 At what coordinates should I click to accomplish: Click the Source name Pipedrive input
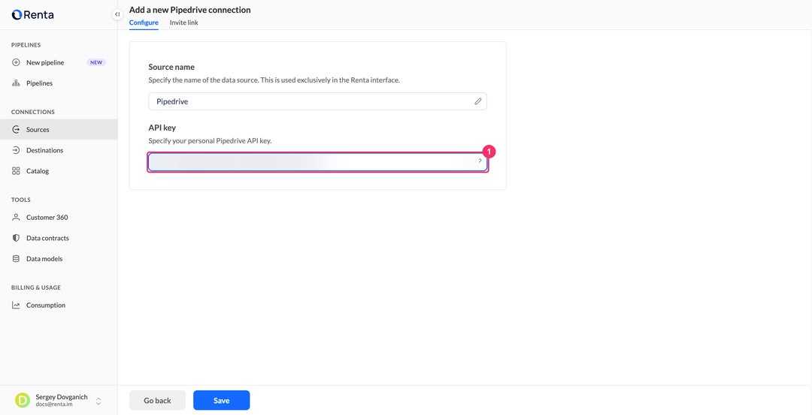coord(317,102)
